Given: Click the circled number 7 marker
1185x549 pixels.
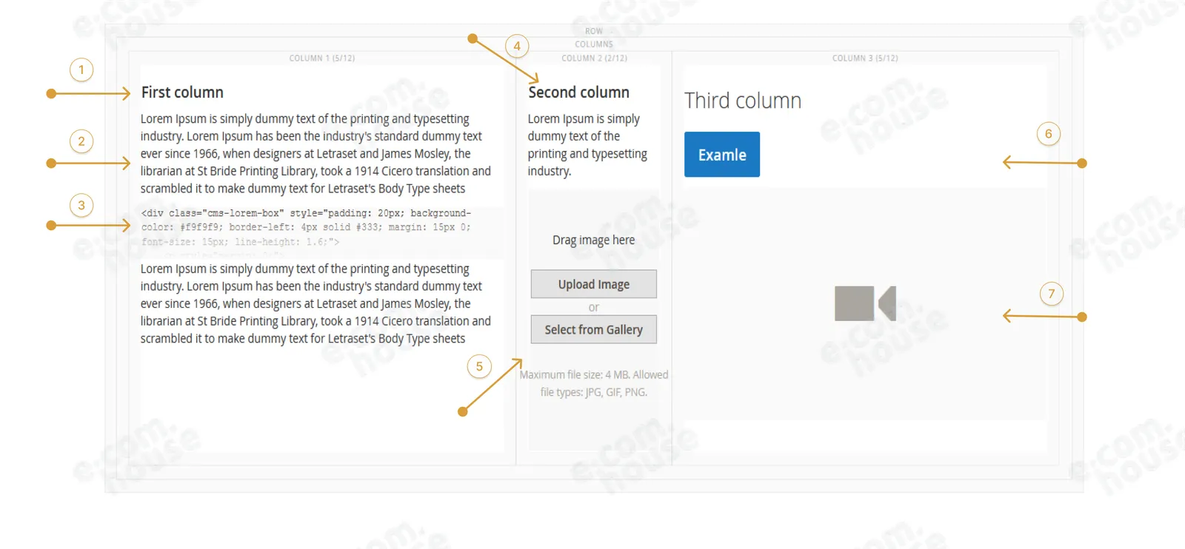Looking at the screenshot, I should [x=1051, y=294].
